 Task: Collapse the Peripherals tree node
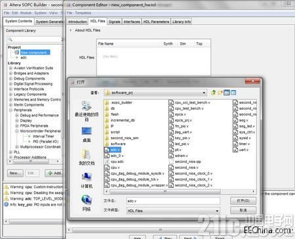pos(10,110)
